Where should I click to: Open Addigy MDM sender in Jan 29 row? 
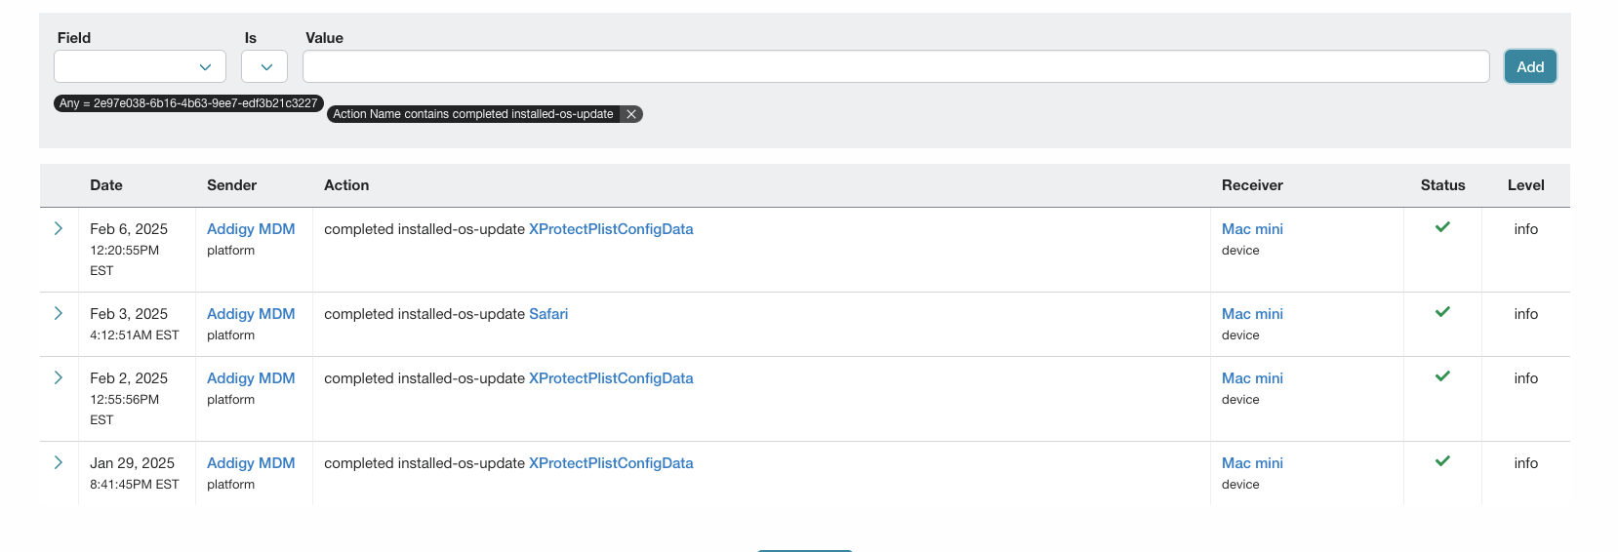[x=251, y=463]
